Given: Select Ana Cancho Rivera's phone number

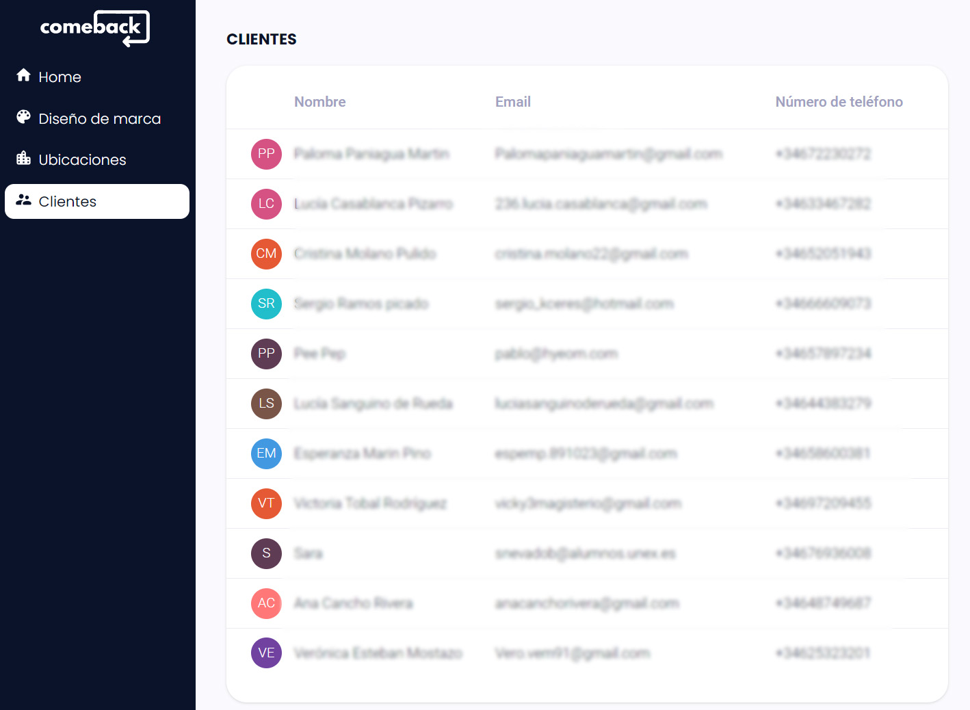Looking at the screenshot, I should pyautogui.click(x=823, y=603).
